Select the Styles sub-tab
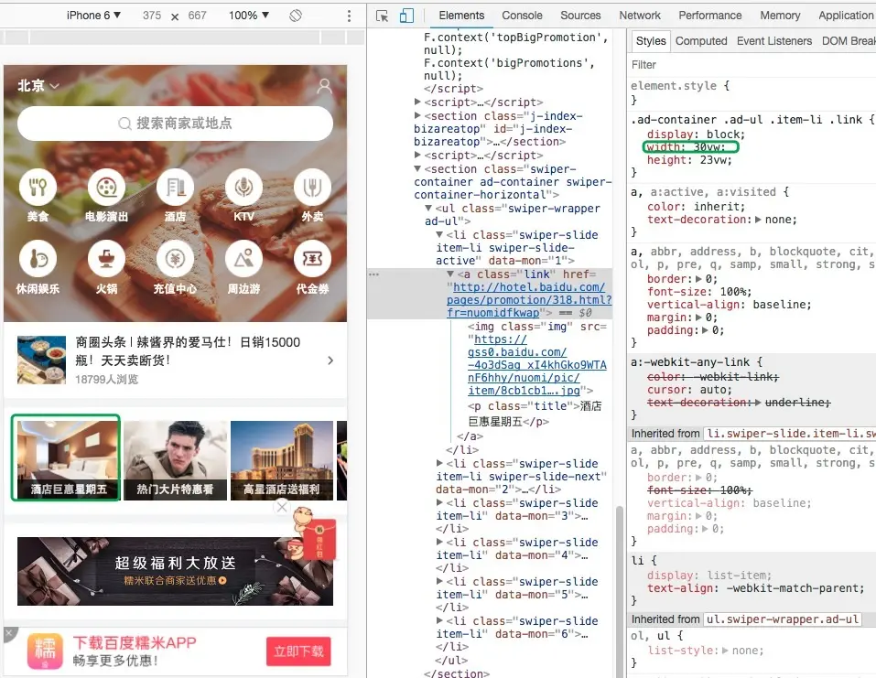The width and height of the screenshot is (876, 678). (651, 41)
